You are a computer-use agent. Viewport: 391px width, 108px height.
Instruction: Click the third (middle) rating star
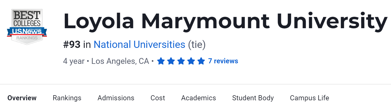[181, 61]
